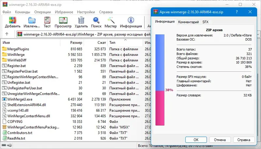This screenshot has height=149, width=261.
Task: Click the Удалить (Delete) trash icon
Action: coord(81,20)
